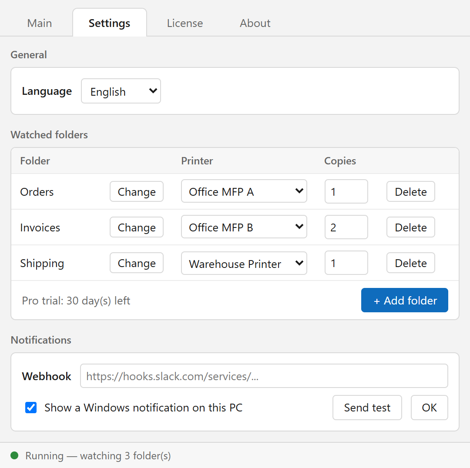
Task: Delete the Invoices watched folder
Action: [411, 227]
